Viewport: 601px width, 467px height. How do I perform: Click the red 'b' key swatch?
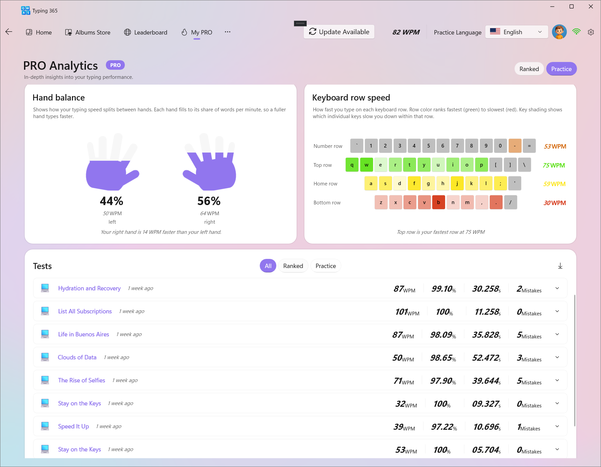pyautogui.click(x=439, y=202)
